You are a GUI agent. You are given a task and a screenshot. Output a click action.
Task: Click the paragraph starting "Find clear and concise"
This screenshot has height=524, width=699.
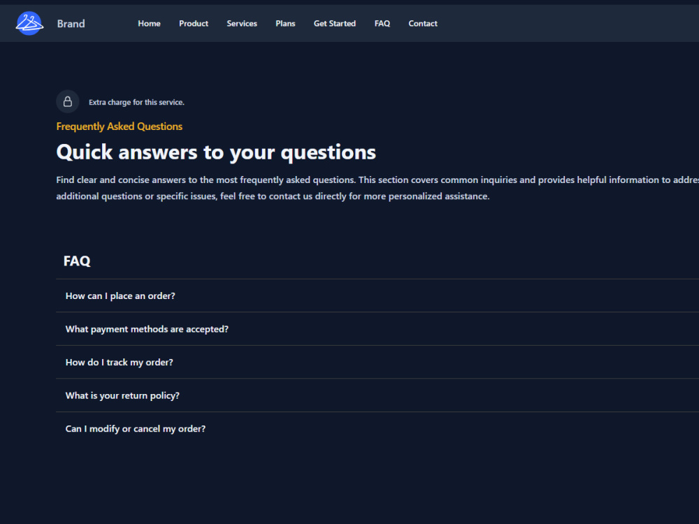pyautogui.click(x=377, y=188)
